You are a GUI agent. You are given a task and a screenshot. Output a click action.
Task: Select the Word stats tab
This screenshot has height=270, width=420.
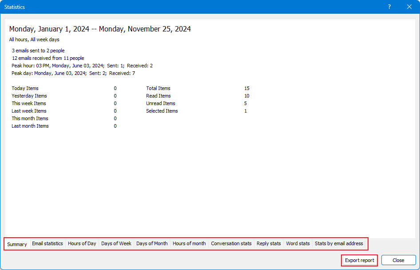coord(298,244)
